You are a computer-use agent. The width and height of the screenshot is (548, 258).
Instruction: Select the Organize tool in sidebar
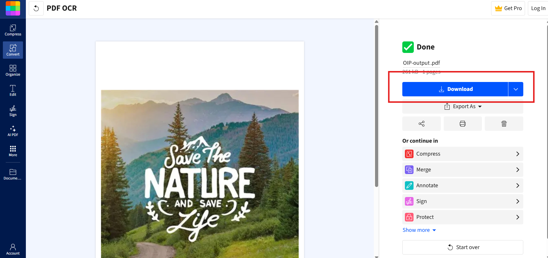(x=13, y=70)
